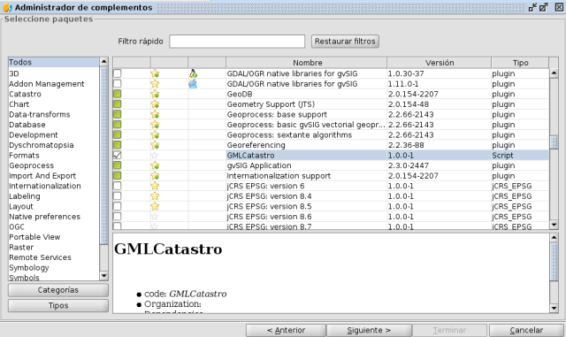This screenshot has width=566, height=337.
Task: Select the Dyschromatopsia category
Action: point(53,145)
